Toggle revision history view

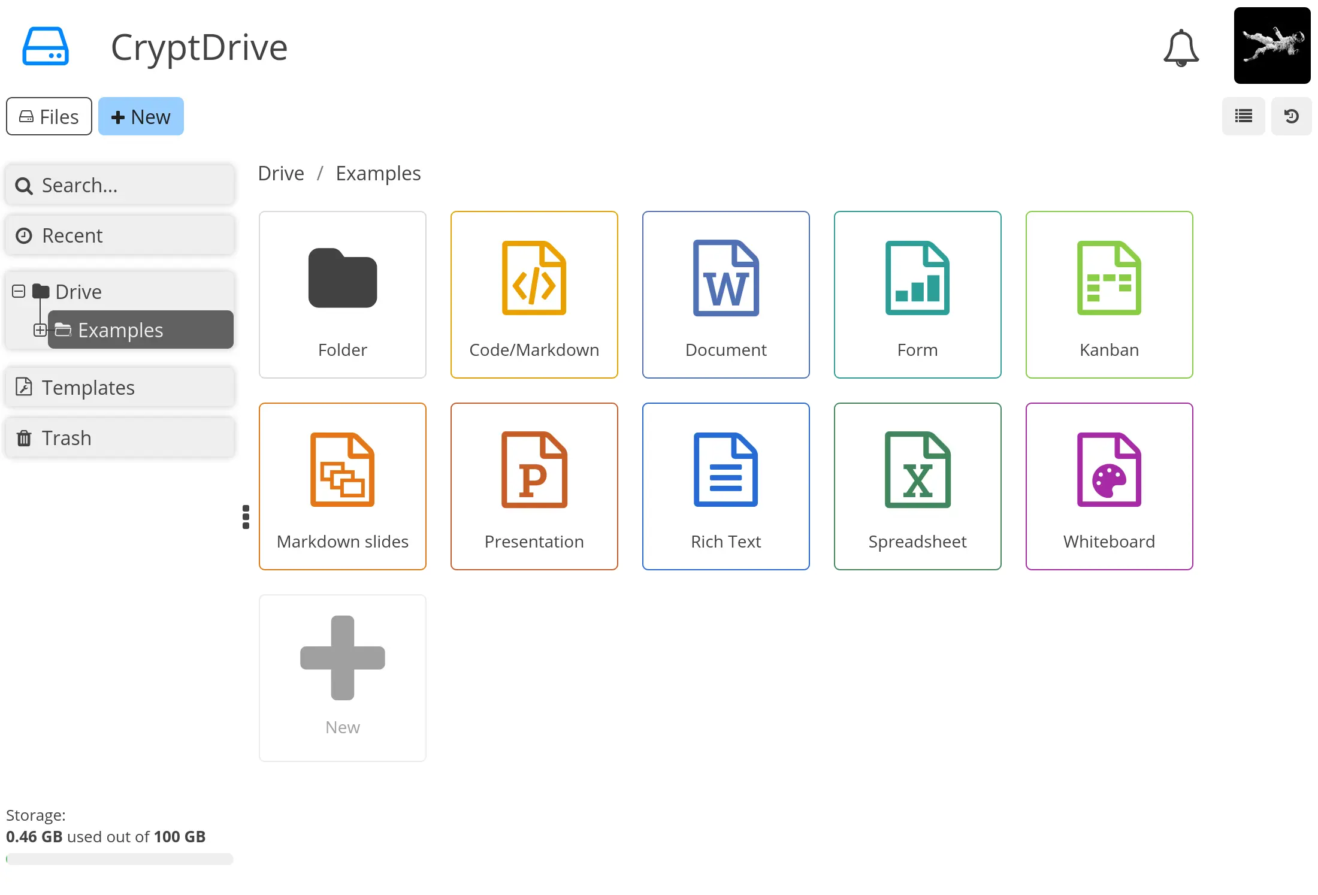tap(1292, 116)
